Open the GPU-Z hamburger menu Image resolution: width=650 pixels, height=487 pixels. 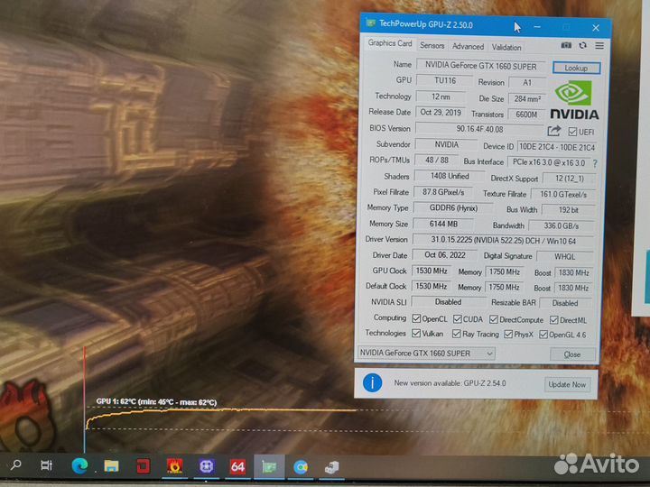point(599,46)
